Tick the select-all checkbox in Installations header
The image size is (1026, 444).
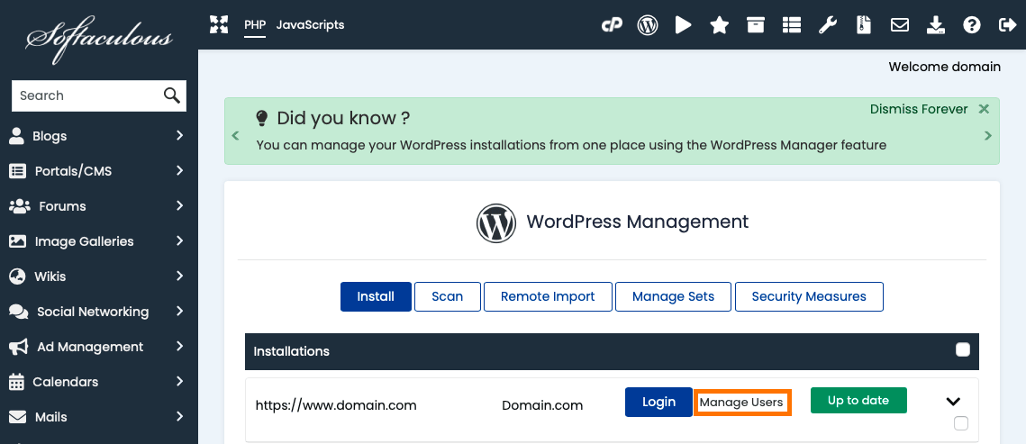963,349
